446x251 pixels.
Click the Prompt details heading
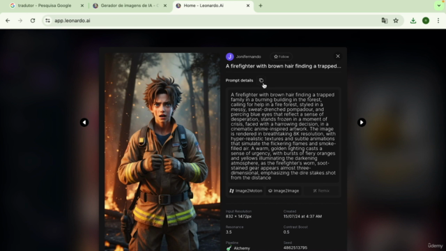[239, 80]
